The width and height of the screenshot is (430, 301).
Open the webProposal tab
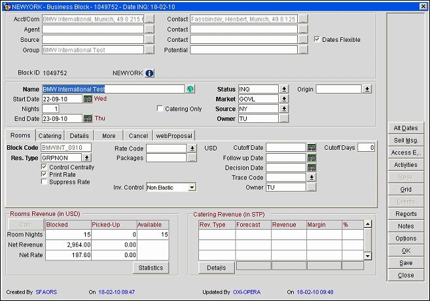coord(173,135)
